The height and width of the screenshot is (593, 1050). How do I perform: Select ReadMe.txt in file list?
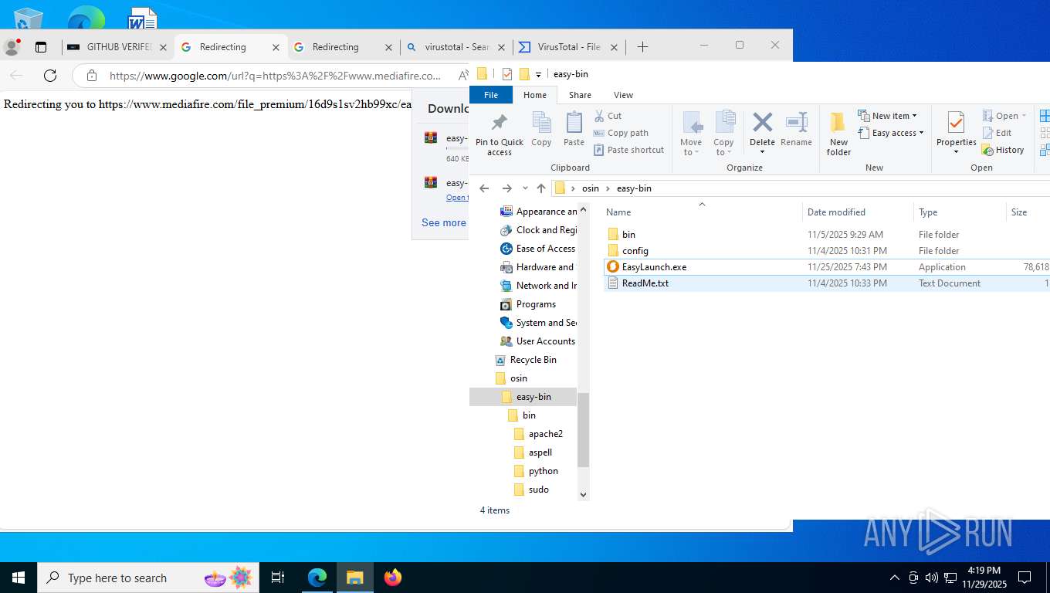pos(645,283)
